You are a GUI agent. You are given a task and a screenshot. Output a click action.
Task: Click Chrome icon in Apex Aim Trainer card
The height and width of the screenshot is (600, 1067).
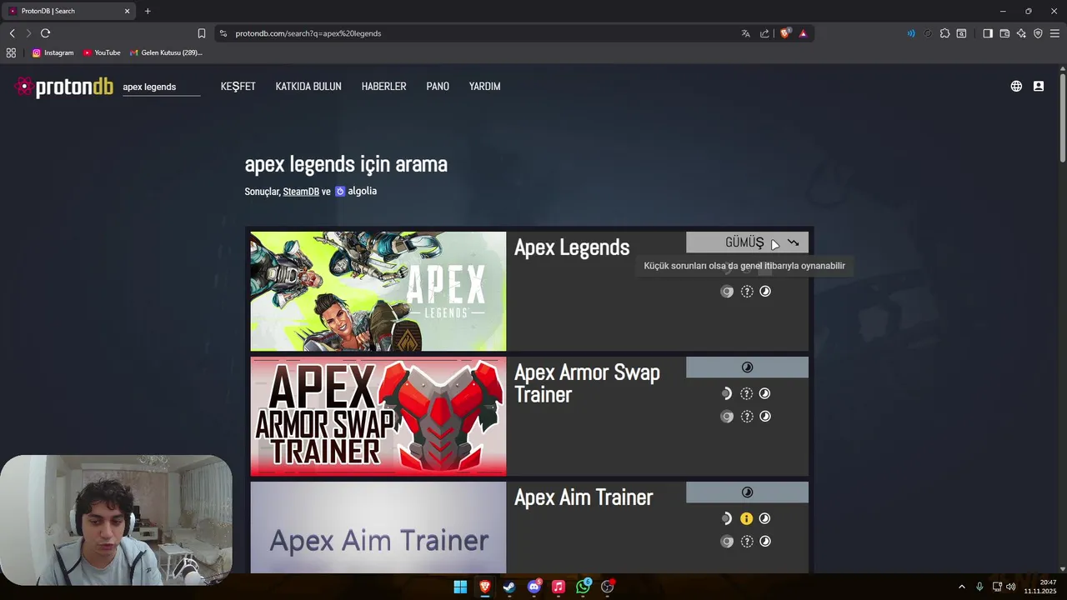click(x=727, y=542)
